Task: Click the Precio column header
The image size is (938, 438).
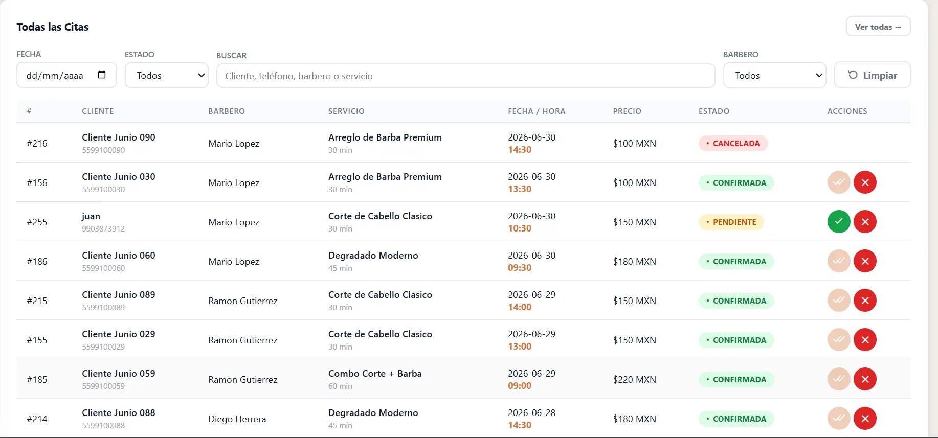Action: click(627, 111)
